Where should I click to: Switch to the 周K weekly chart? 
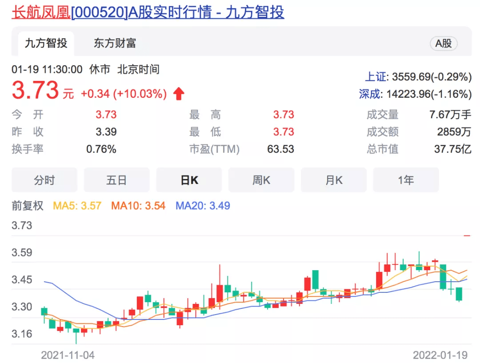coord(261,180)
